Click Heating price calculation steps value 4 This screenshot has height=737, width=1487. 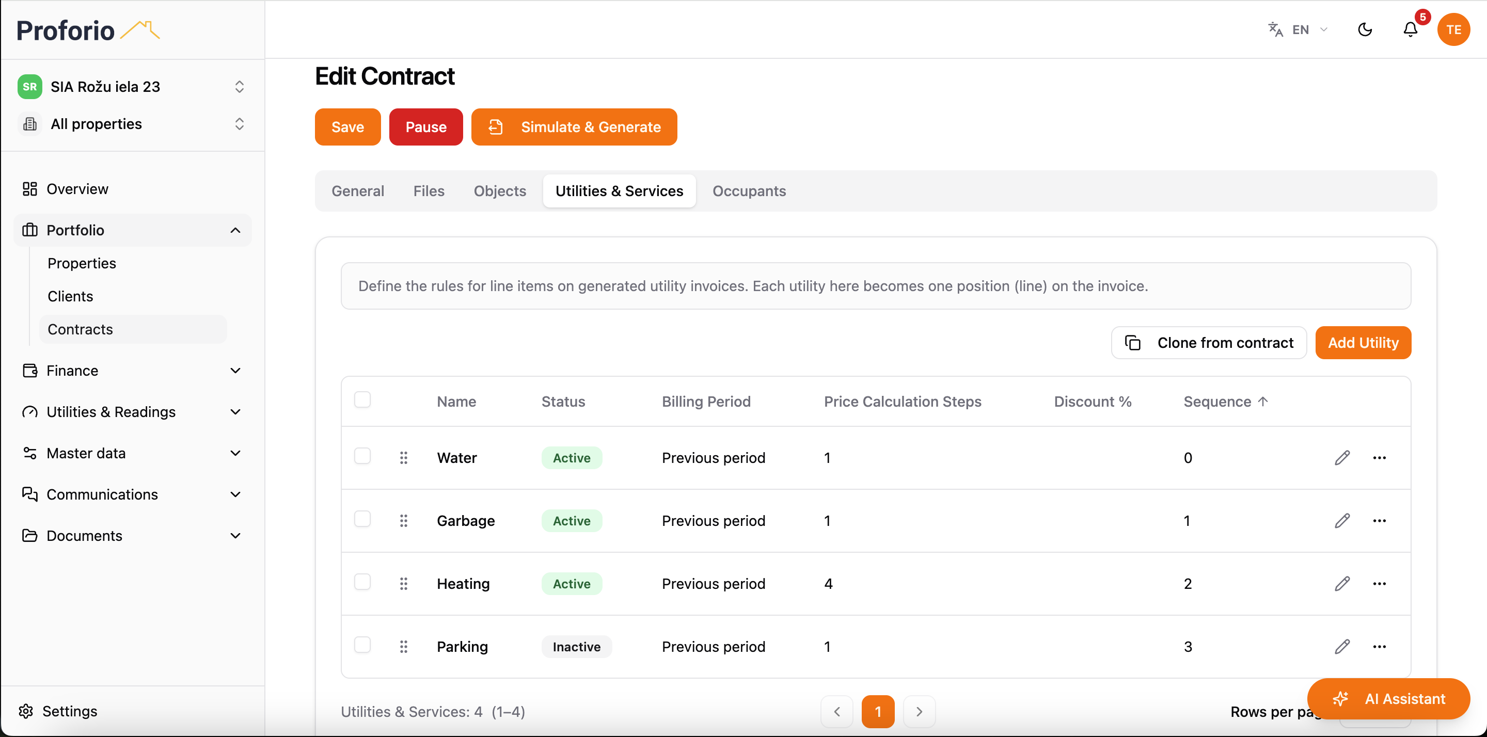[x=828, y=584]
